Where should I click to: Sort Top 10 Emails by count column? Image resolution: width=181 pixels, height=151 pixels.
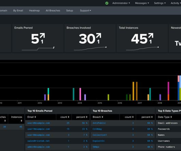coord(65,117)
